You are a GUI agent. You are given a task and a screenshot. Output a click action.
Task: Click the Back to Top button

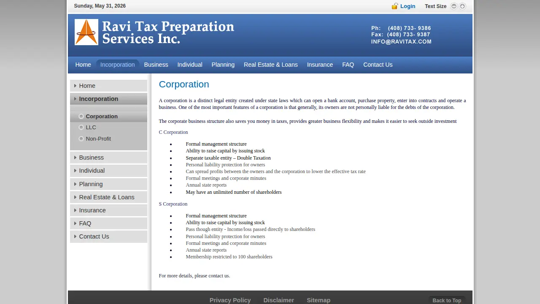pyautogui.click(x=447, y=300)
